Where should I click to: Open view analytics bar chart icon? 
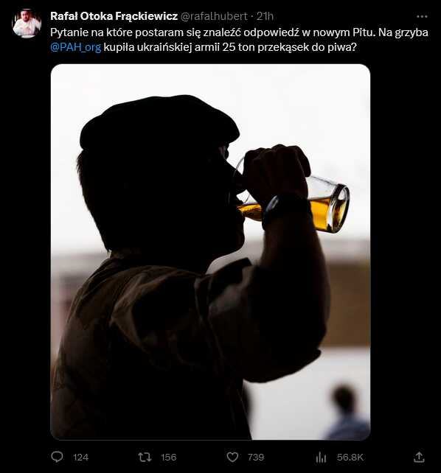click(x=321, y=458)
